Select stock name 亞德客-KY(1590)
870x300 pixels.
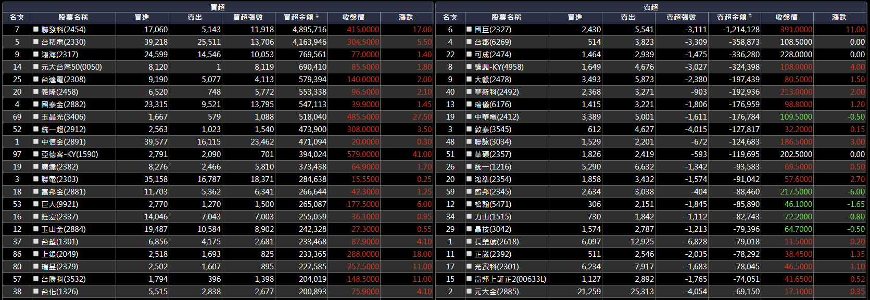pyautogui.click(x=70, y=154)
